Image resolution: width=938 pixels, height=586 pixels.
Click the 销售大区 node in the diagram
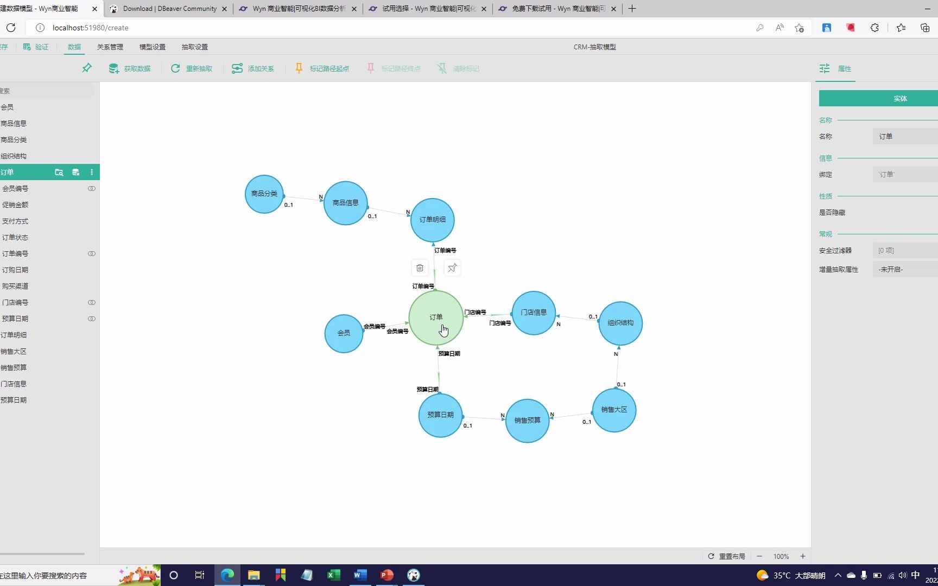[614, 410]
